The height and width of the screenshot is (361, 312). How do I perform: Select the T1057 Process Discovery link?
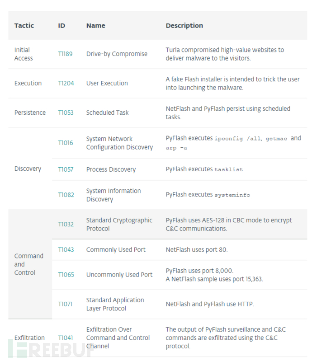65,170
